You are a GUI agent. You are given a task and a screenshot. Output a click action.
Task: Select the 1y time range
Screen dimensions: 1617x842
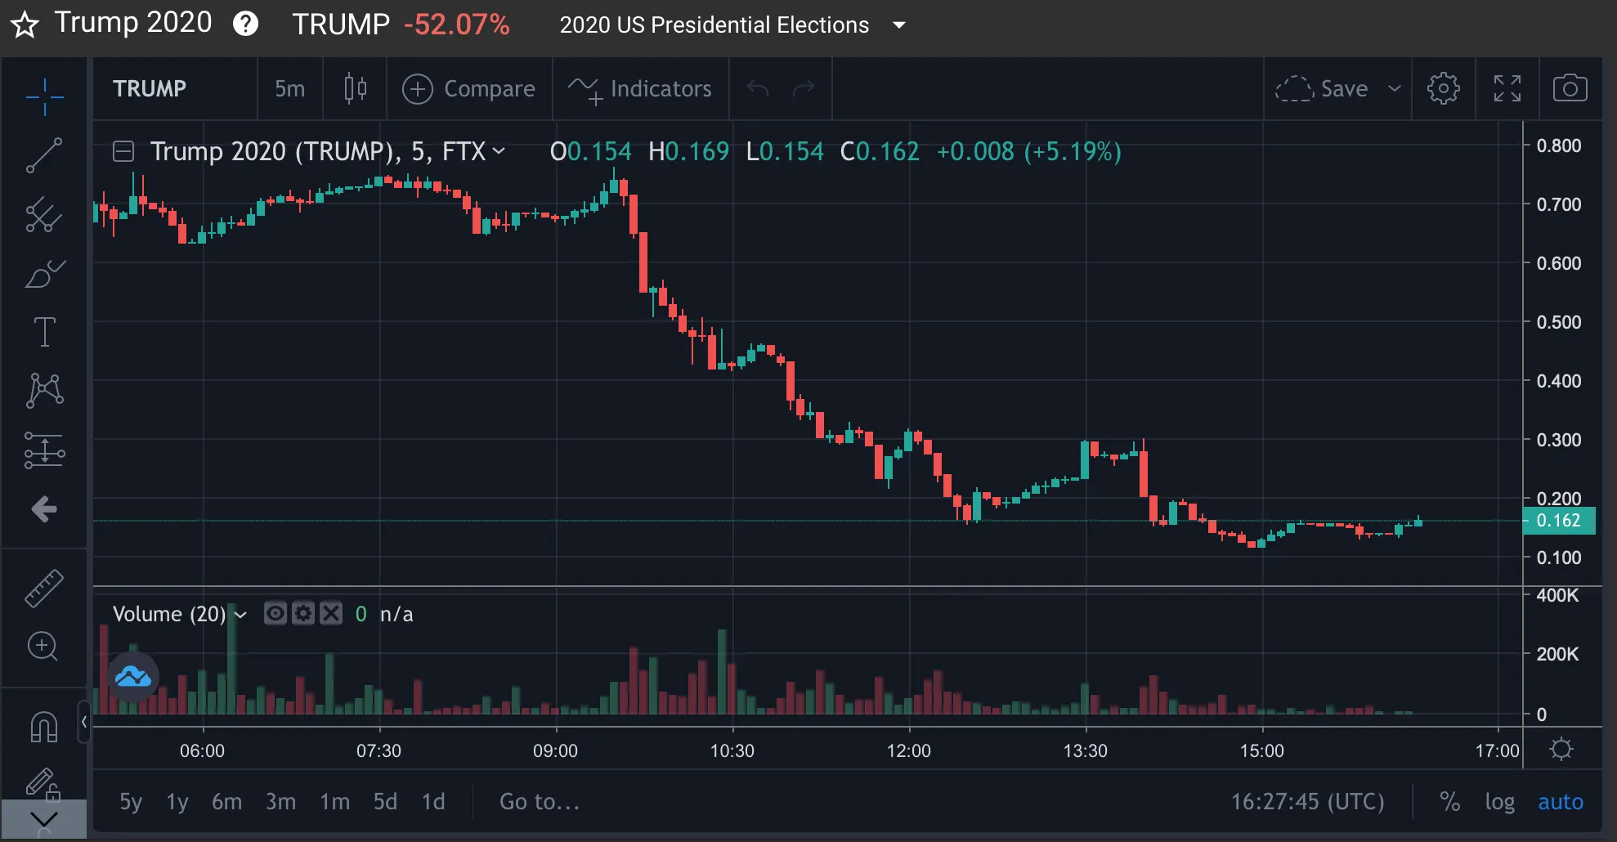tap(177, 802)
